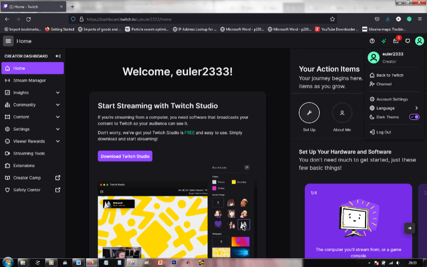
Task: Open Import bookmarks toolbar item
Action: (x=22, y=29)
